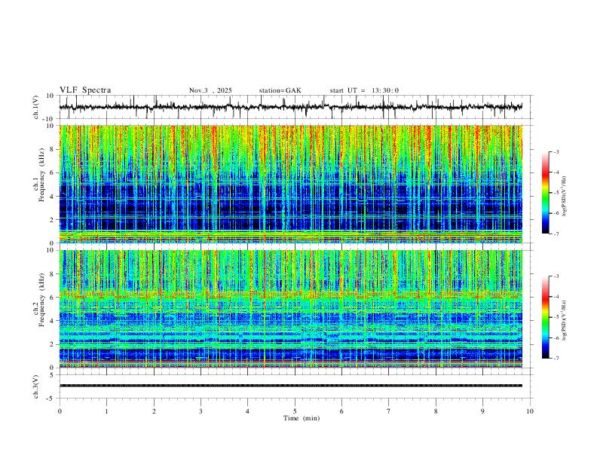Image resolution: width=597 pixels, height=461 pixels.
Task: Click the "-3" label on ch.1 color bar
Action: 556,151
